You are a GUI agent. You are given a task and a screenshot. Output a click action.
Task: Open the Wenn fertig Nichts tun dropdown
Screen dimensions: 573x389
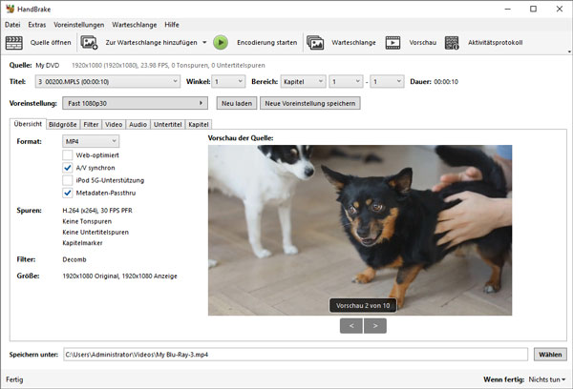(x=547, y=379)
